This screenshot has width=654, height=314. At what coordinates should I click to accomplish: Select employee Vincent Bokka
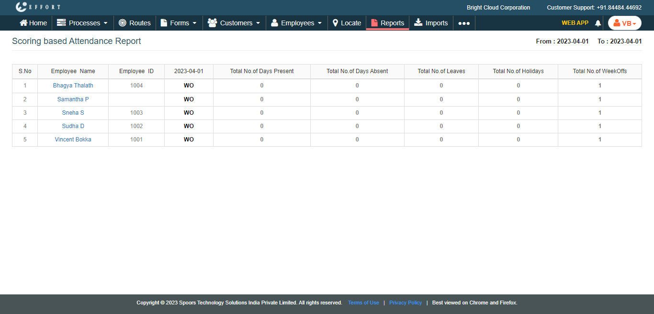click(73, 140)
